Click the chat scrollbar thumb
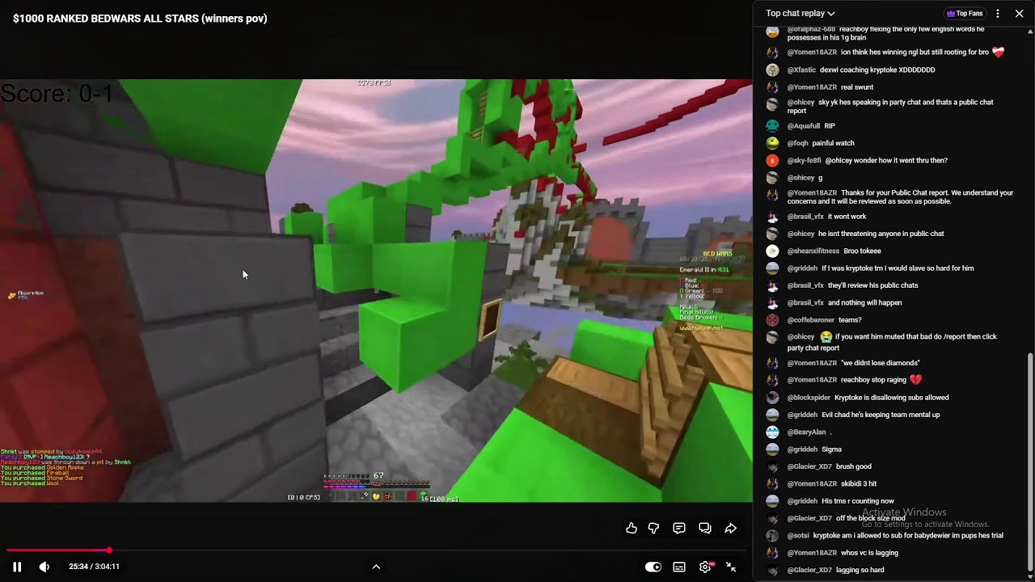 click(1030, 461)
